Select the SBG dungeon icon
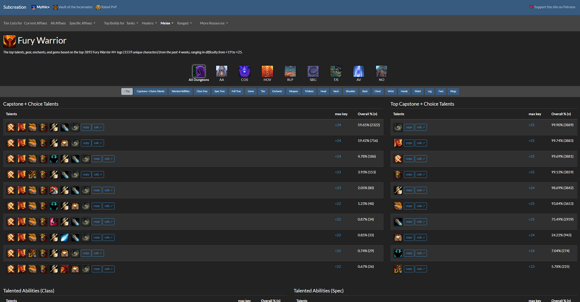The image size is (580, 302). click(x=313, y=71)
